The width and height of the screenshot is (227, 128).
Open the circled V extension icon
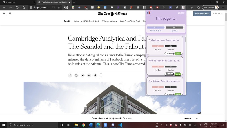pos(66,8)
